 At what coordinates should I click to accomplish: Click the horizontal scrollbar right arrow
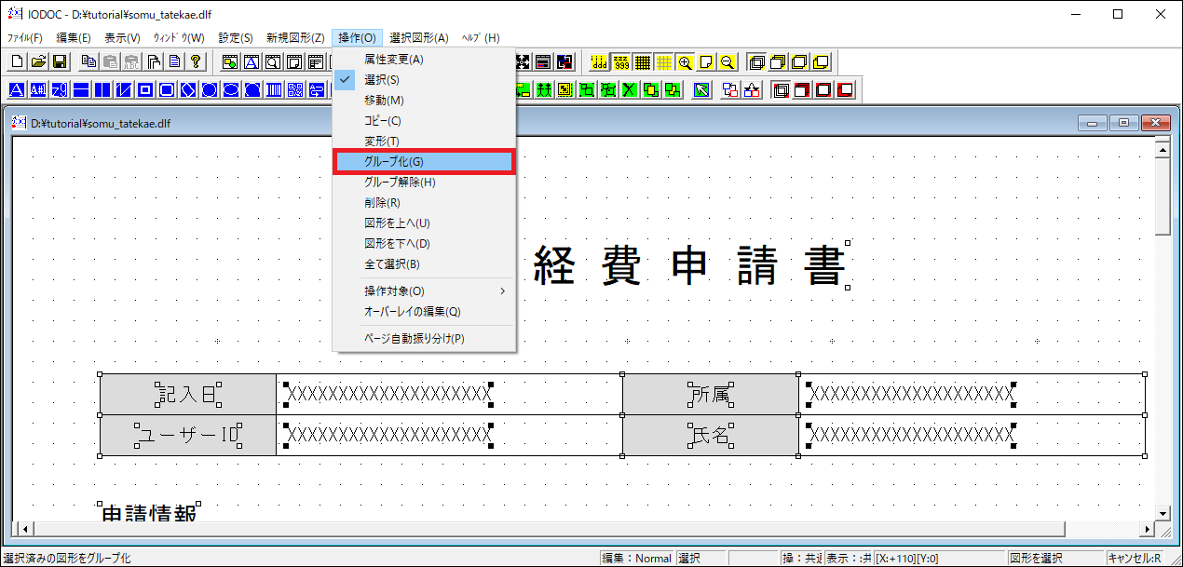1148,529
